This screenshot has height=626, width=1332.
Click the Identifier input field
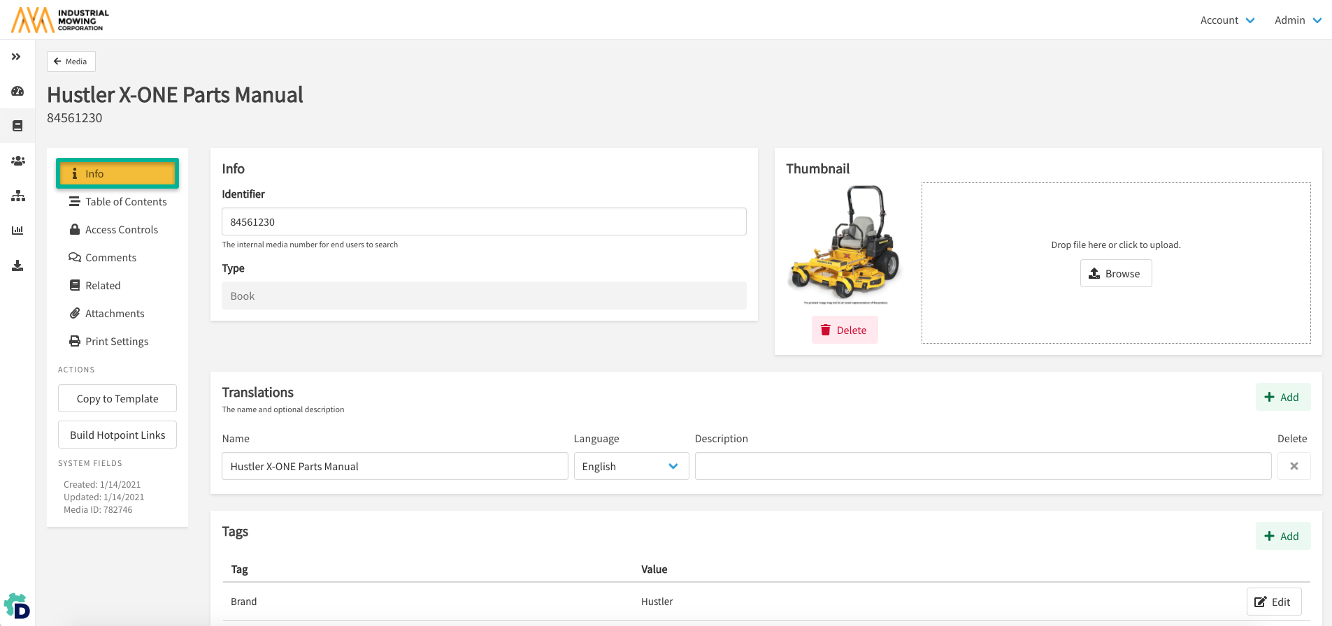tap(484, 222)
